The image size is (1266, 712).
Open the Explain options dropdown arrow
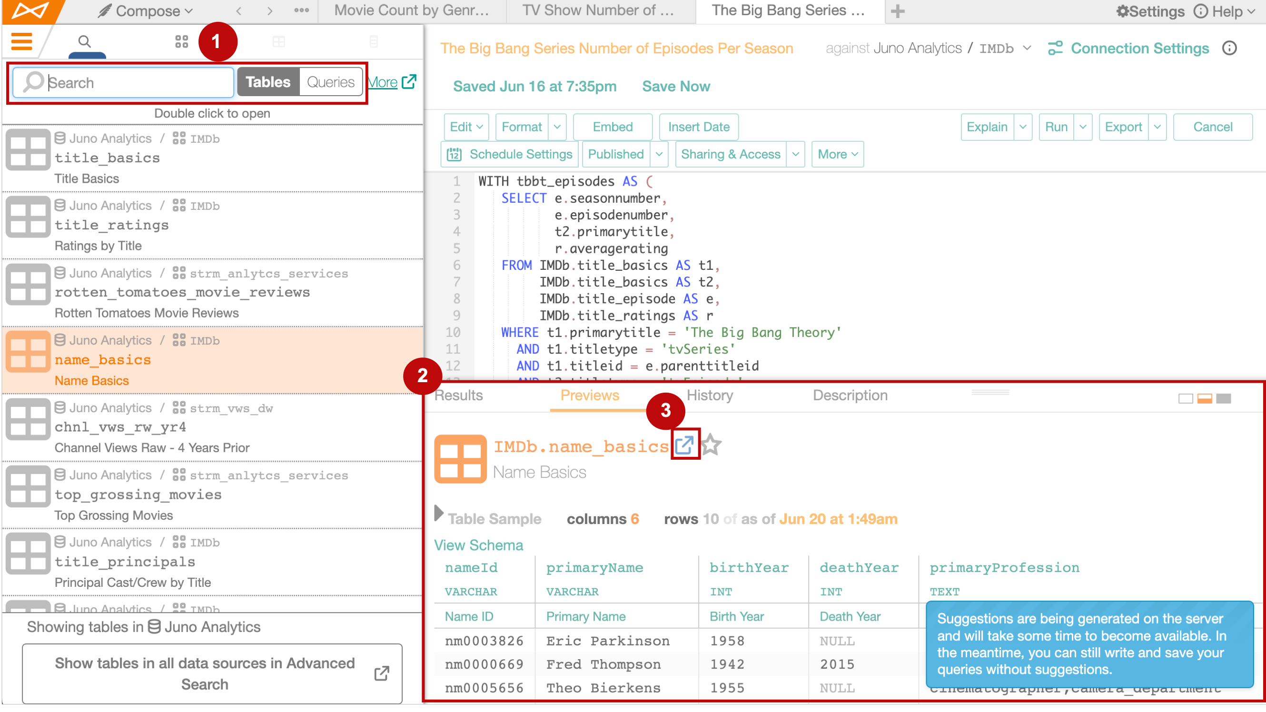(x=1023, y=127)
